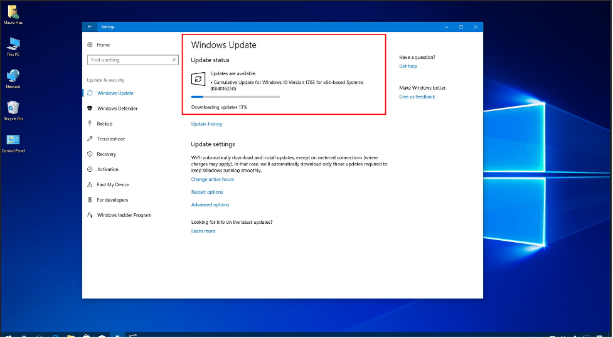Click the Recovery history clock icon

tap(90, 154)
